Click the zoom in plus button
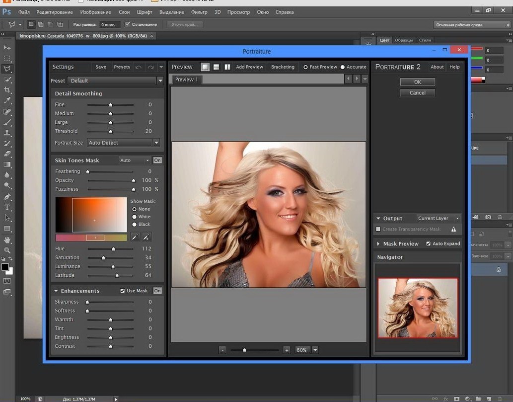Image resolution: width=513 pixels, height=402 pixels. [287, 350]
